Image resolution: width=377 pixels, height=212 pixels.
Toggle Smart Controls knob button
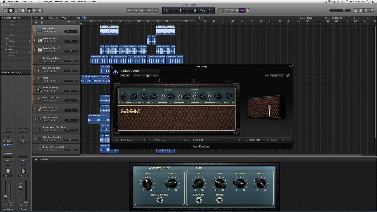(29, 11)
